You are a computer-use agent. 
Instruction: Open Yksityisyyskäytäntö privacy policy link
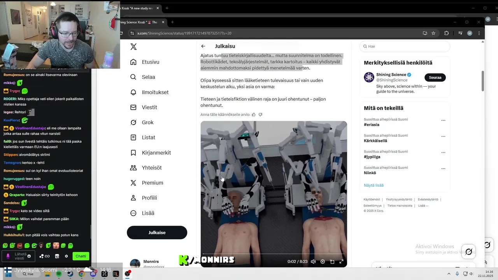(399, 199)
